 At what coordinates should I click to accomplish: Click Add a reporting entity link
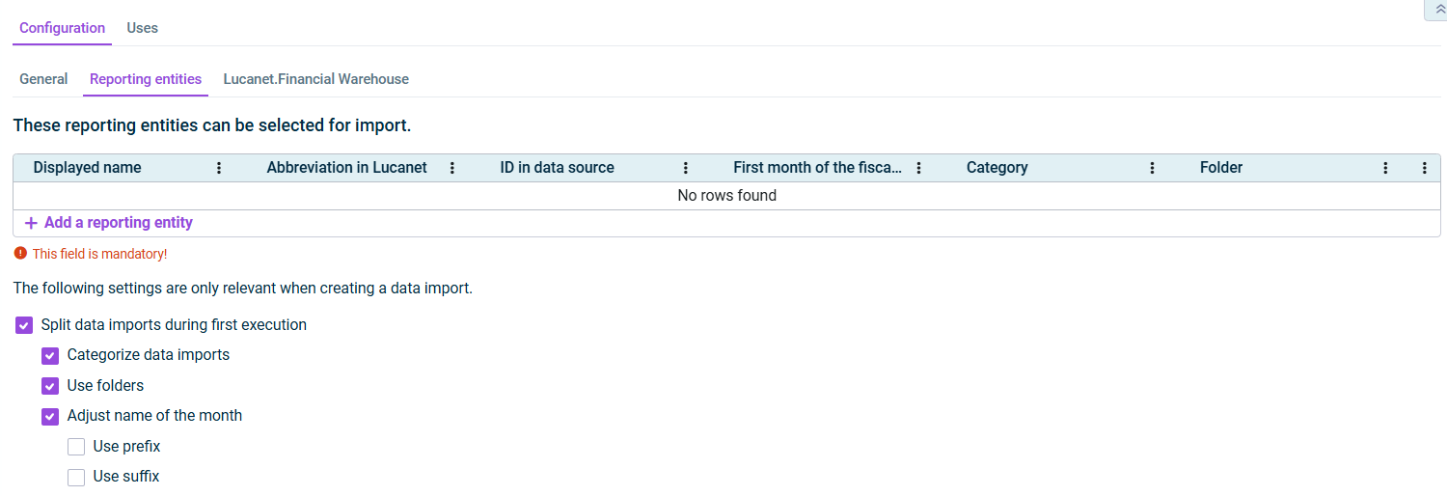tap(118, 223)
